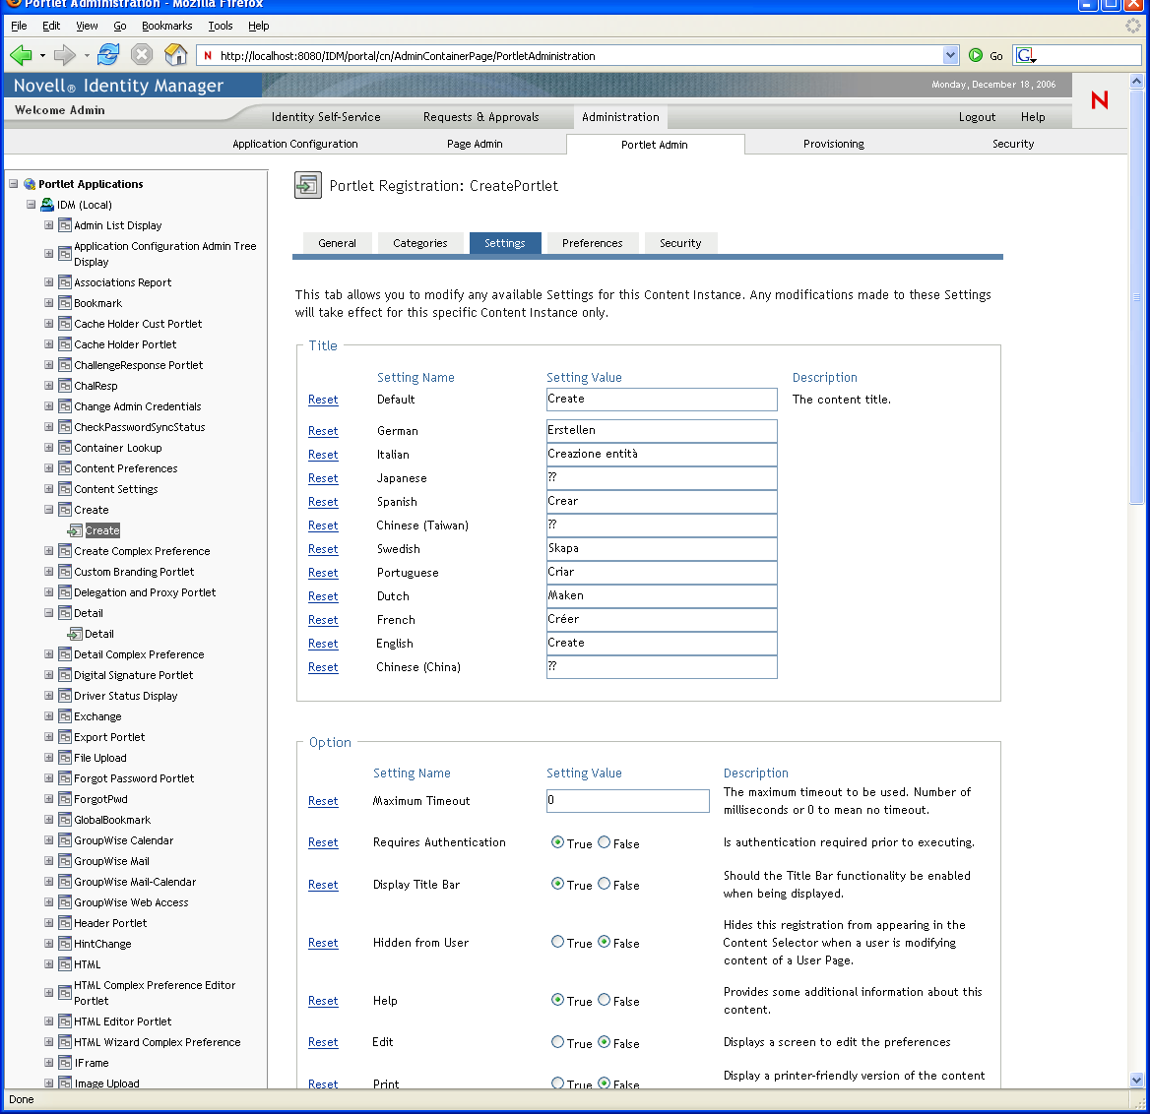Click the Logout link

977,116
